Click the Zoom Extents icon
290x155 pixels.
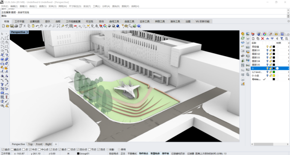coord(58,26)
